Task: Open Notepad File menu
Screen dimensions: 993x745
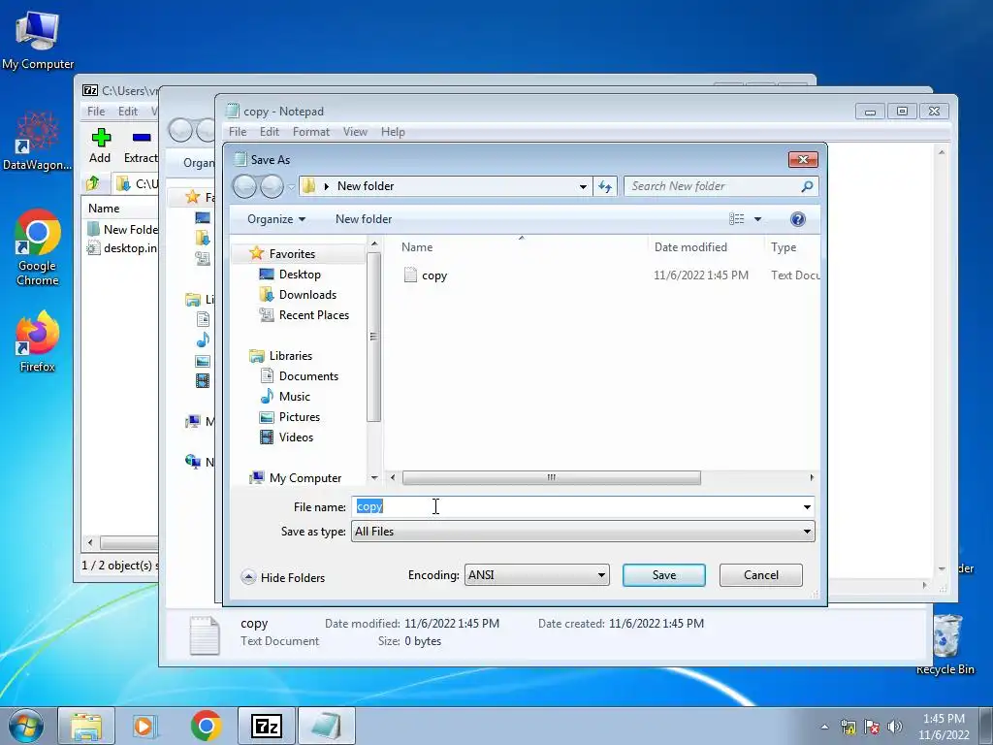Action: 238,132
